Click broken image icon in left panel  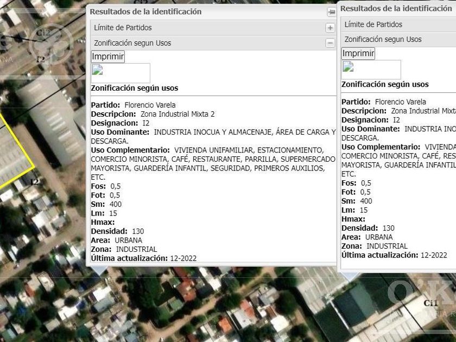(97, 69)
